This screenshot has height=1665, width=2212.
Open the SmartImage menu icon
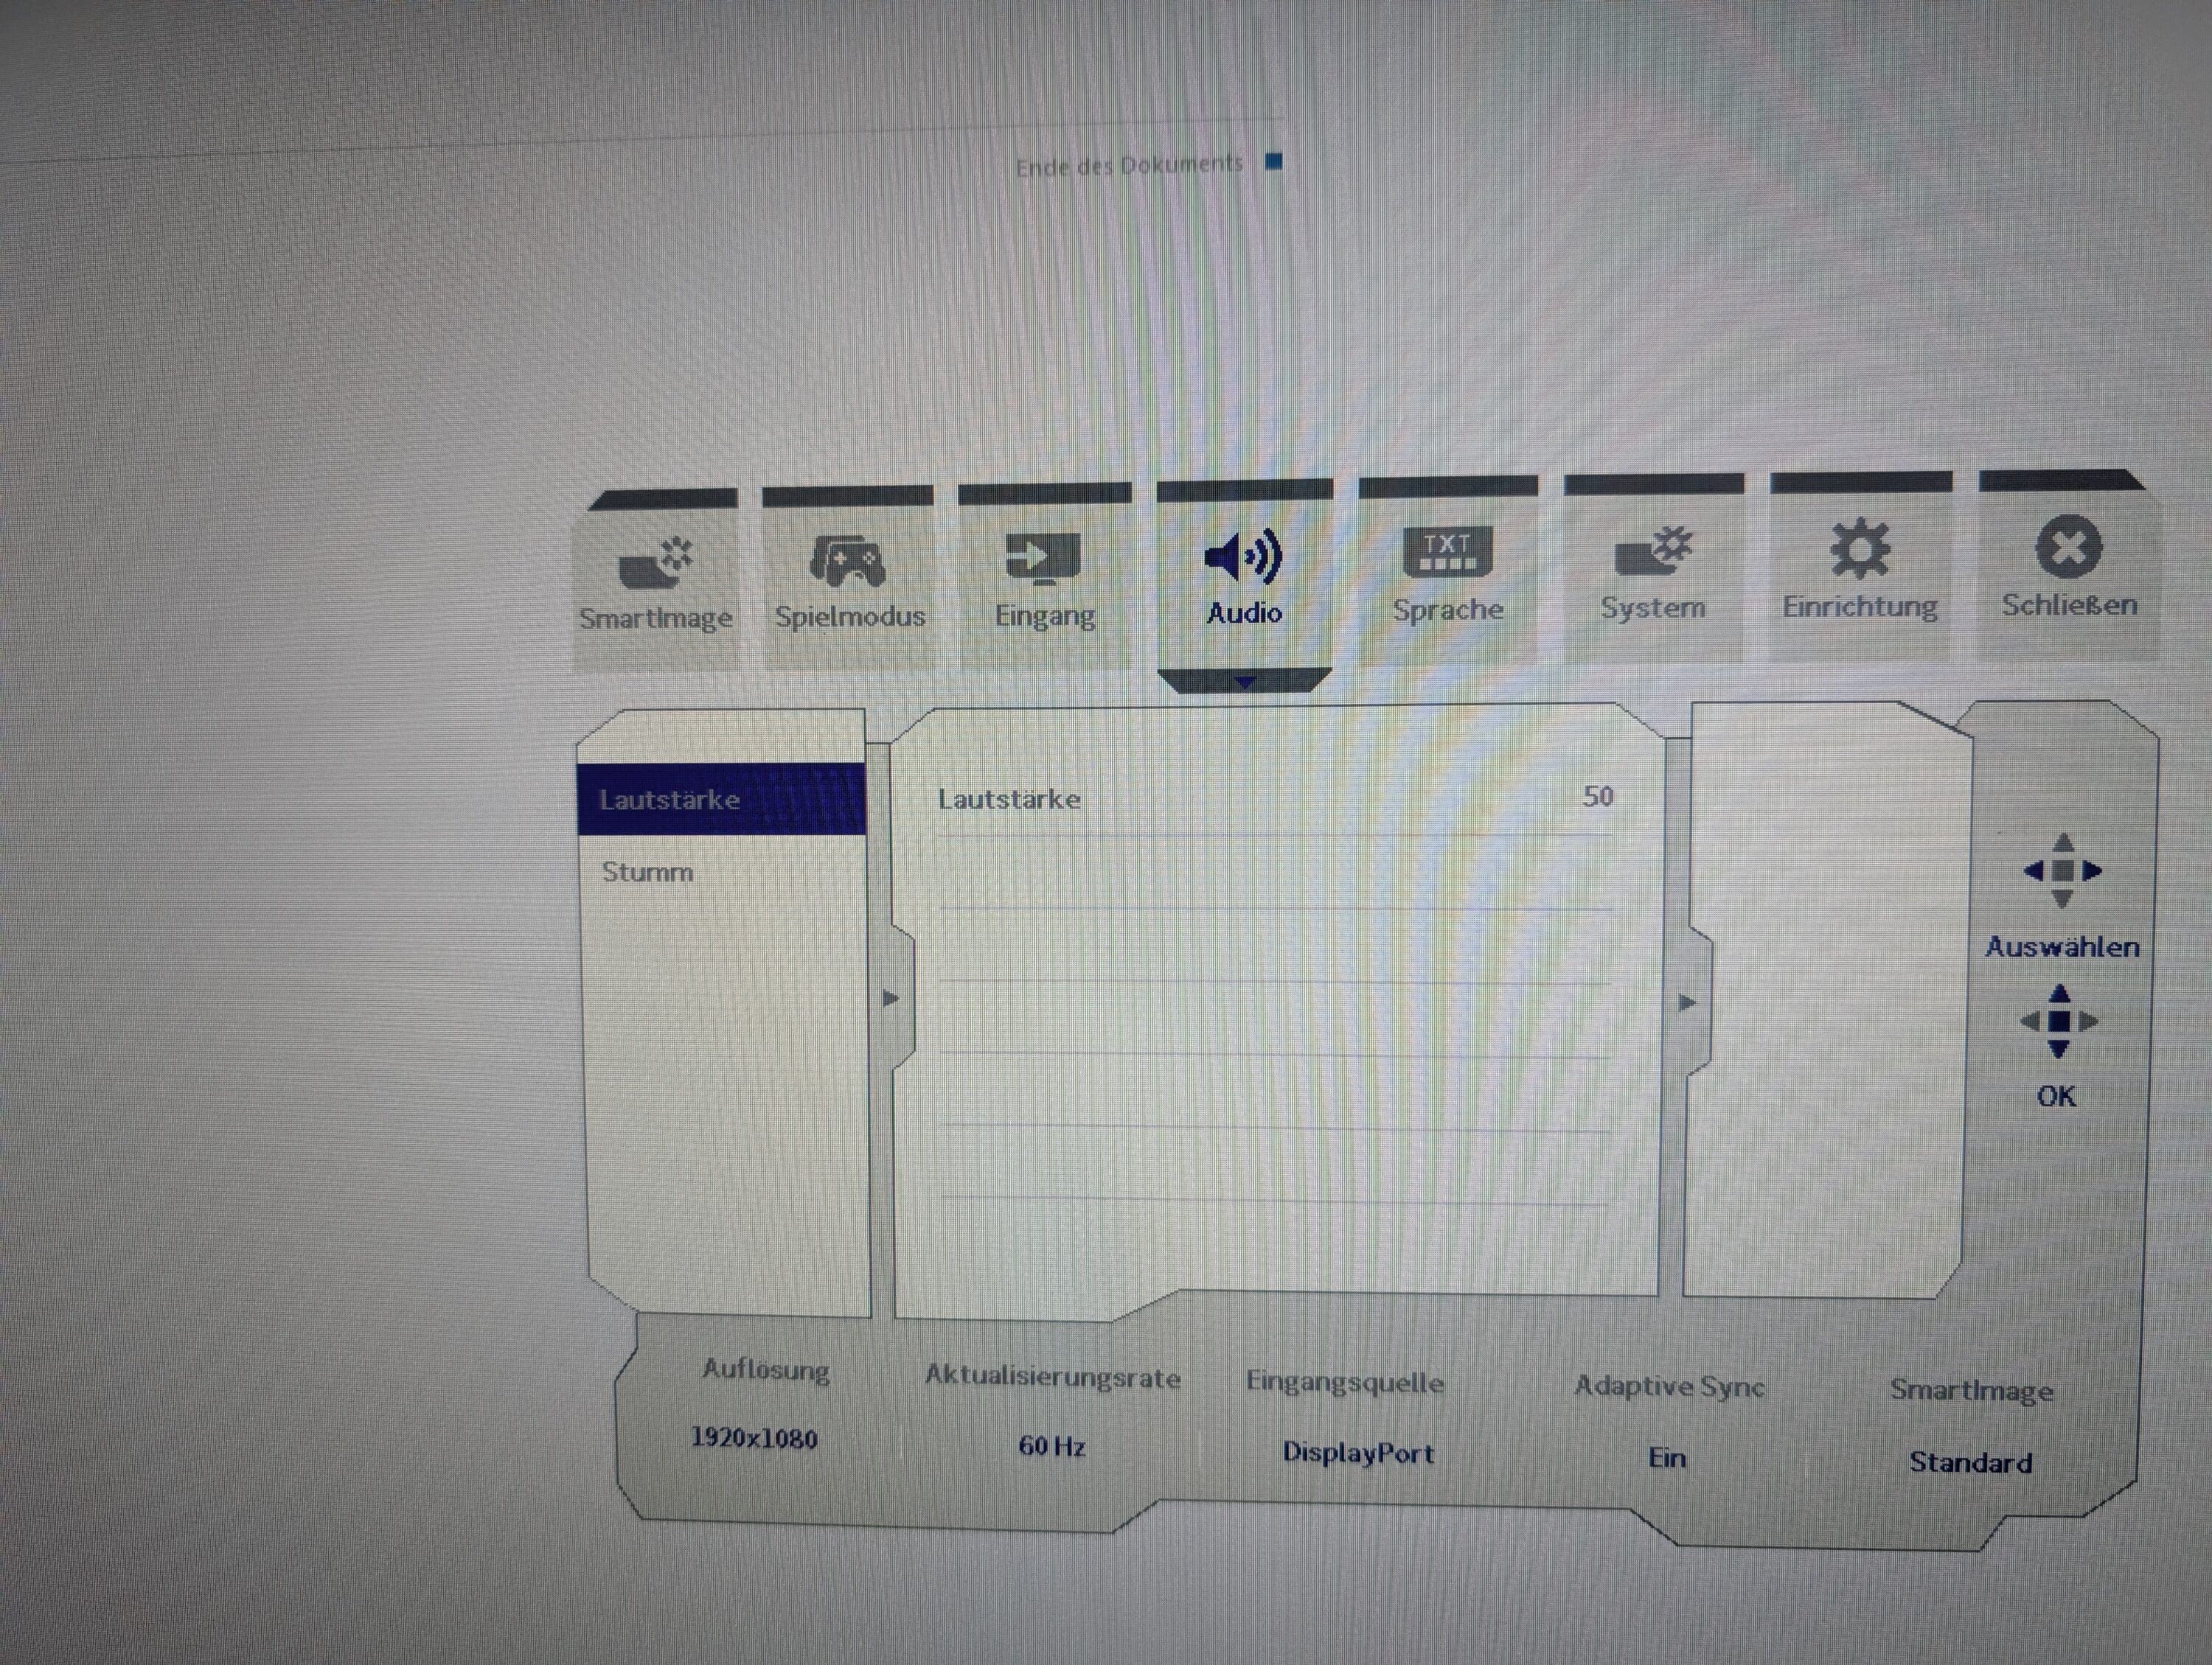pos(656,565)
